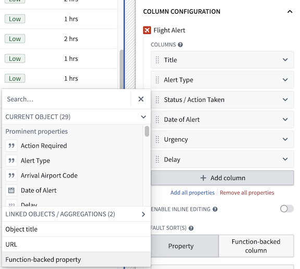This screenshot has width=300, height=269.
Task: Expand the Alert Type column settings
Action: coord(285,80)
